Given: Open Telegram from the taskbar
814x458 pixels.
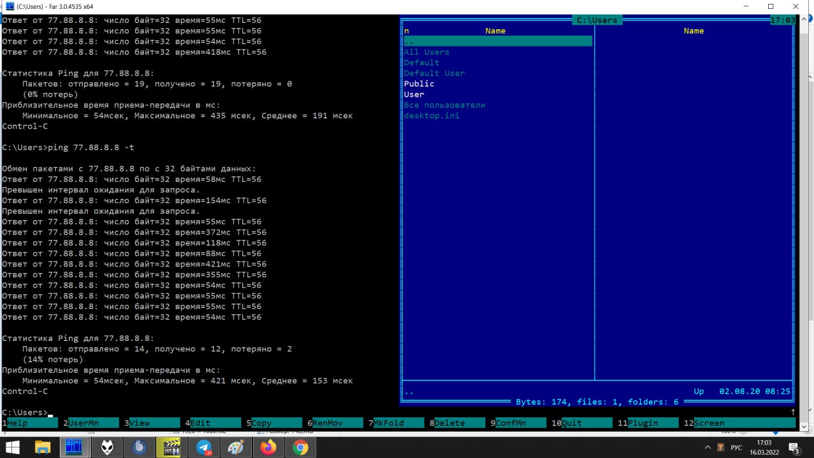Looking at the screenshot, I should click(204, 448).
